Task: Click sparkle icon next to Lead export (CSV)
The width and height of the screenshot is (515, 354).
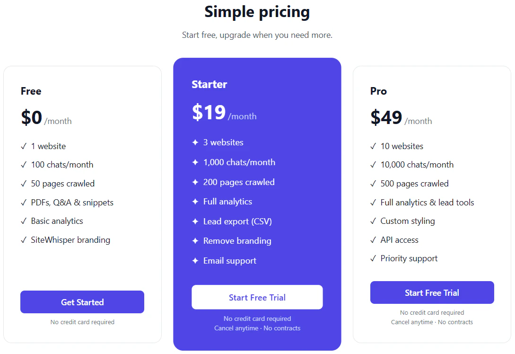Action: [x=195, y=221]
